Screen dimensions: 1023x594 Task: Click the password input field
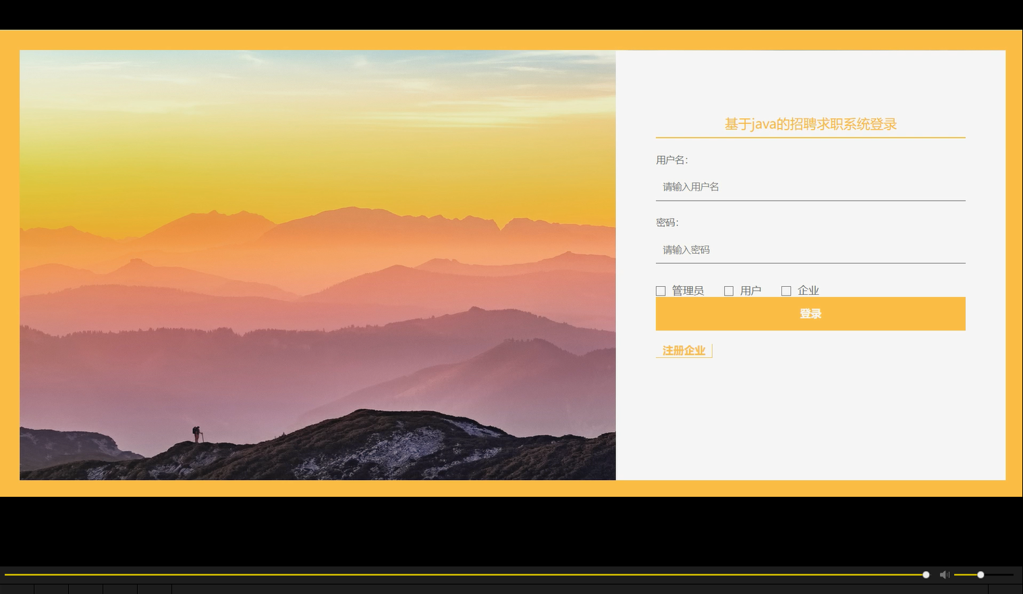[810, 250]
